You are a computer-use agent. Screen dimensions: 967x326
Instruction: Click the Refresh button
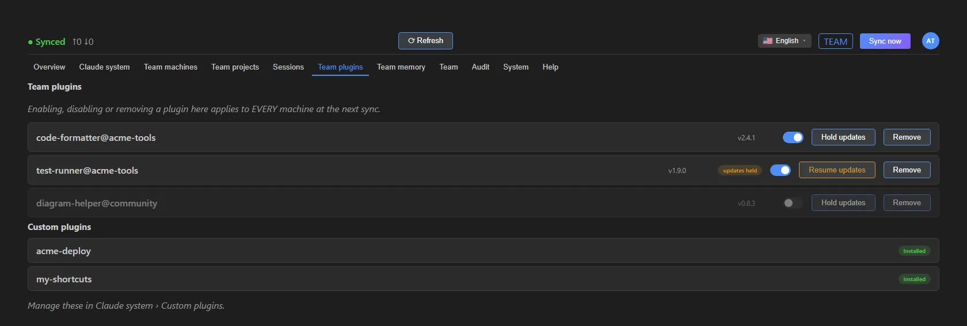pyautogui.click(x=425, y=41)
